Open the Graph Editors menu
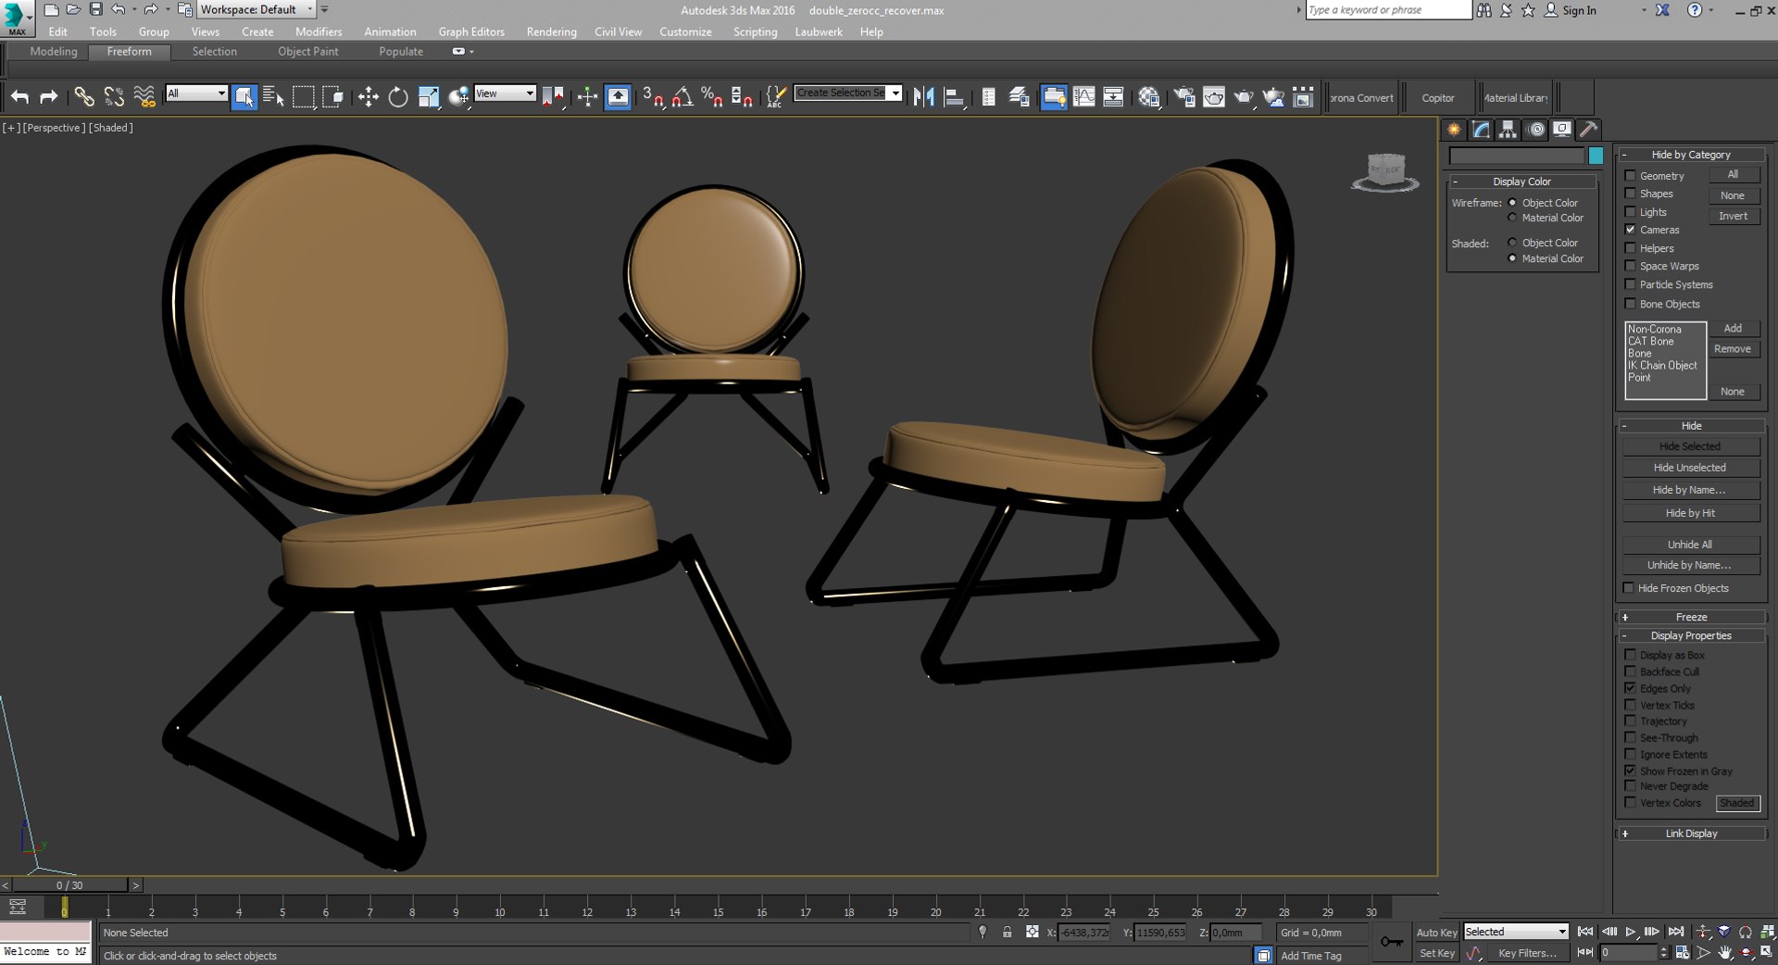The width and height of the screenshot is (1778, 965). coord(471,31)
